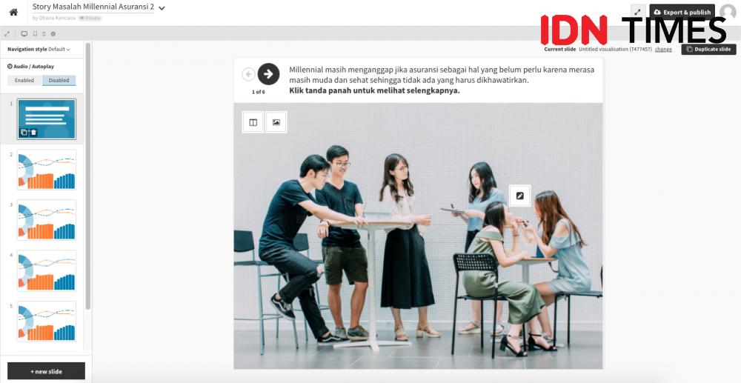Select the desktop preview icon
The width and height of the screenshot is (741, 383).
pos(24,34)
